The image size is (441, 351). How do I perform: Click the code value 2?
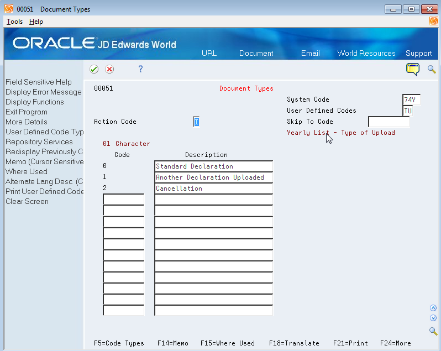tap(104, 188)
